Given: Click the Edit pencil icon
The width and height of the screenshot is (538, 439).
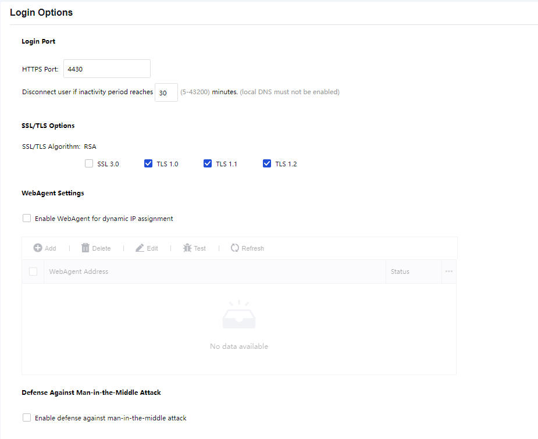Looking at the screenshot, I should point(140,248).
